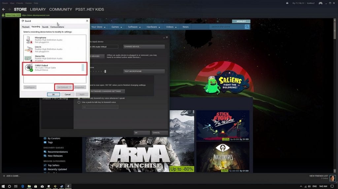Open File Explorer from taskbar
This screenshot has width=338, height=189.
[29, 186]
